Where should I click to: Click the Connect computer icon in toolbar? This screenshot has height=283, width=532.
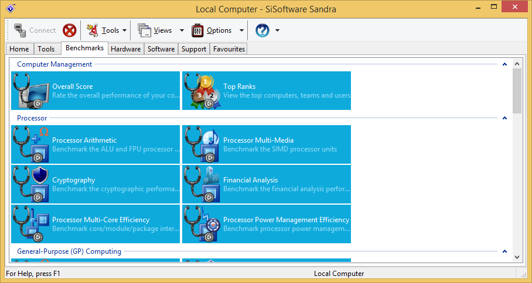pyautogui.click(x=20, y=30)
